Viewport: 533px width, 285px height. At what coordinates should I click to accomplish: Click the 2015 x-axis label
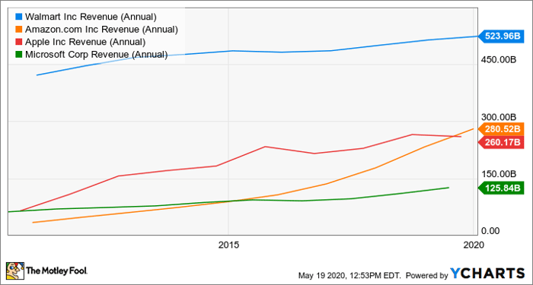click(228, 245)
